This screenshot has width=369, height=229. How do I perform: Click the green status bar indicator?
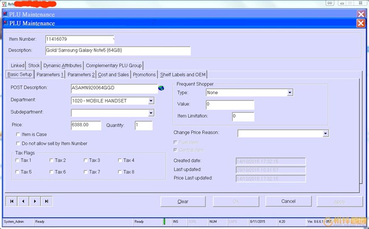click(x=165, y=222)
